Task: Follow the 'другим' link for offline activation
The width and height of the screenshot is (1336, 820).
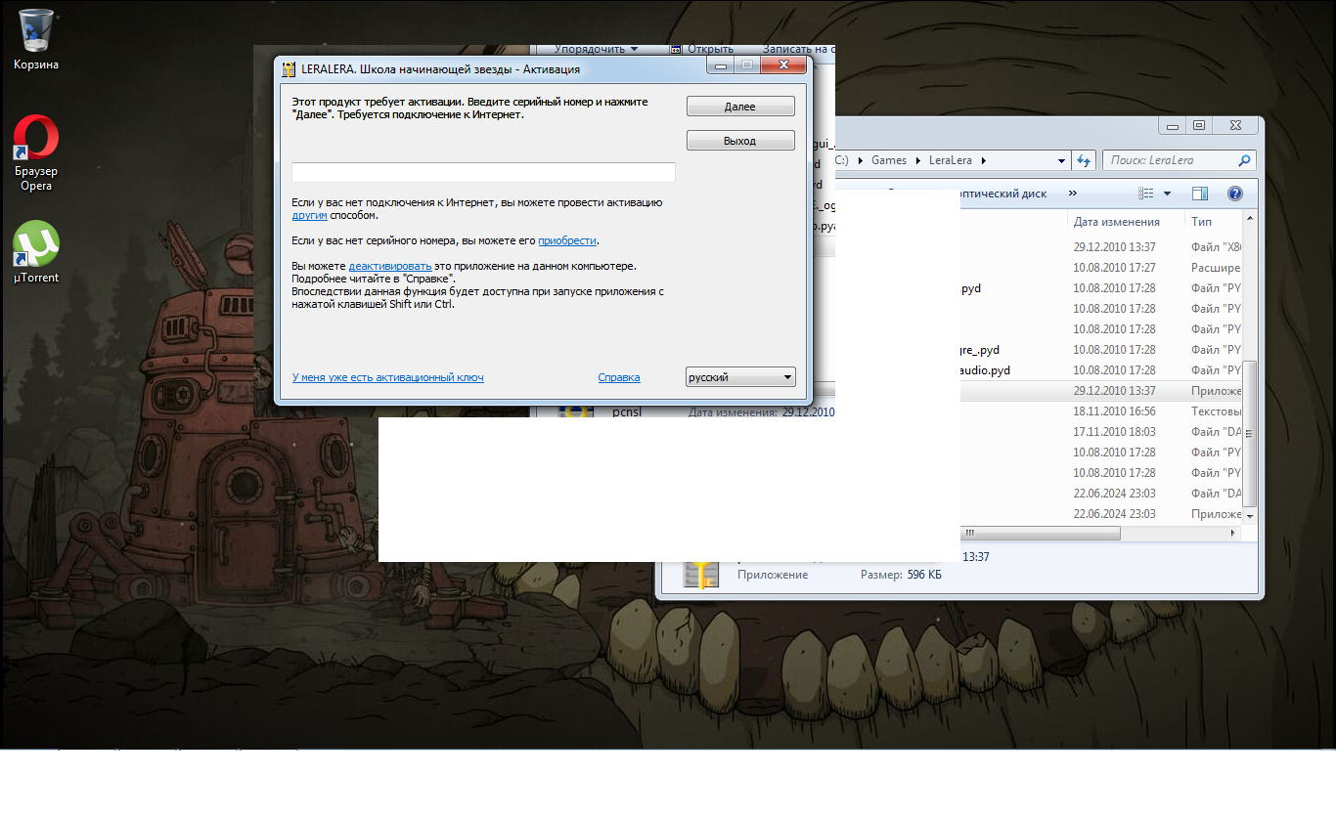Action: click(x=309, y=215)
